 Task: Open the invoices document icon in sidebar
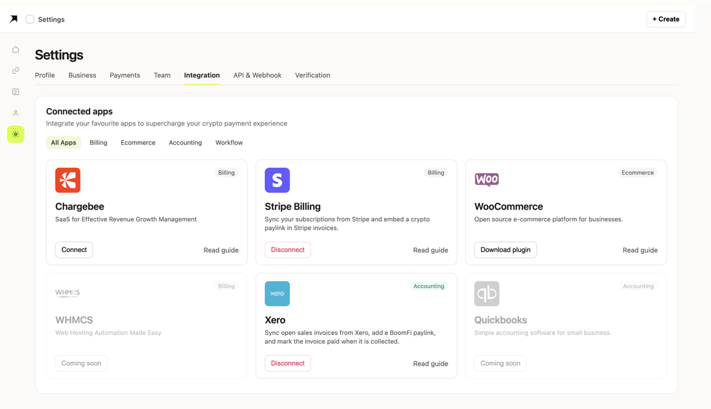click(15, 92)
